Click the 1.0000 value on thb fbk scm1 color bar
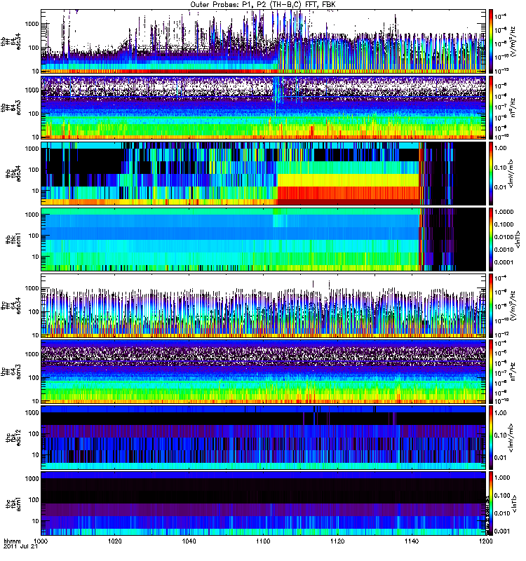Viewport: 526px width, 561px height. [x=504, y=212]
